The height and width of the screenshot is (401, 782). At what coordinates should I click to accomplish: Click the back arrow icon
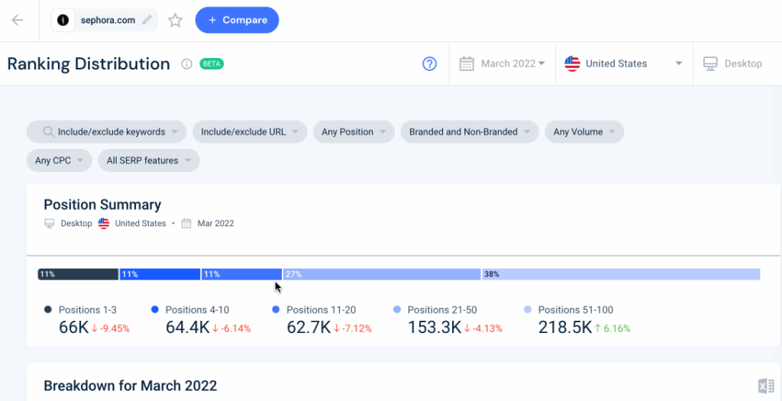18,20
